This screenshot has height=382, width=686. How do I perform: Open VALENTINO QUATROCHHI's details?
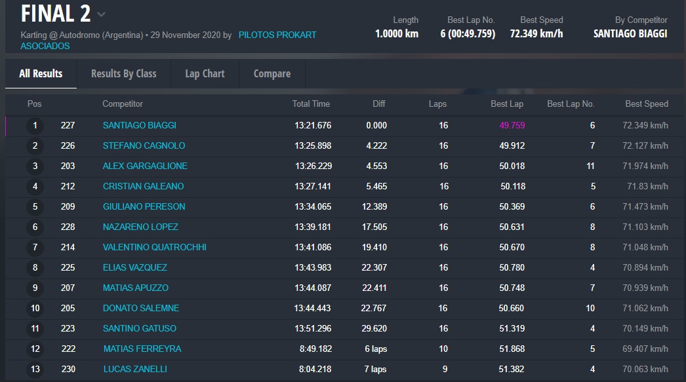coord(154,247)
